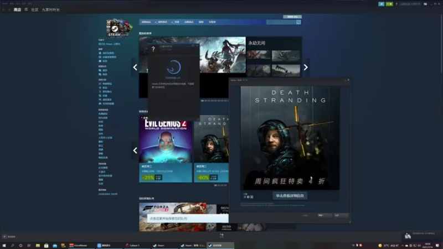Select bottom-left 永劫无间 screenshot thumbnail
The image size is (443, 249).
[259, 70]
